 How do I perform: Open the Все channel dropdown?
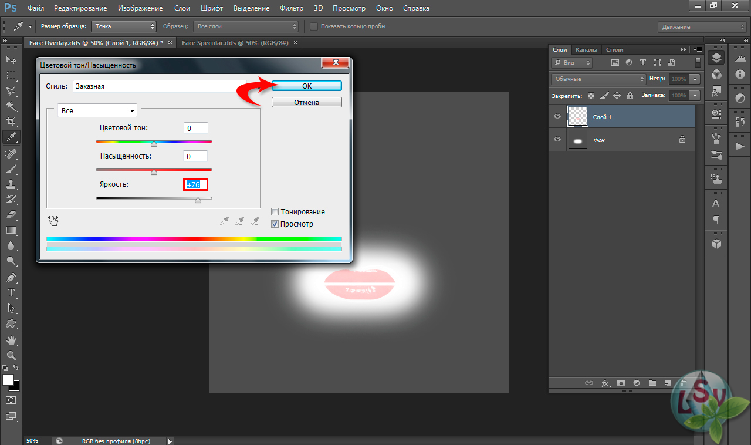tap(97, 110)
